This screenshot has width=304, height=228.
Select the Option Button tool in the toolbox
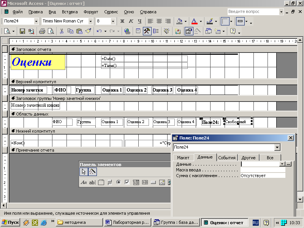tap(119, 182)
